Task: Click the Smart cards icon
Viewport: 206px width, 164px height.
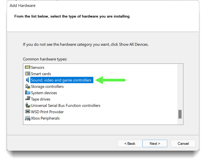Action: (x=27, y=74)
